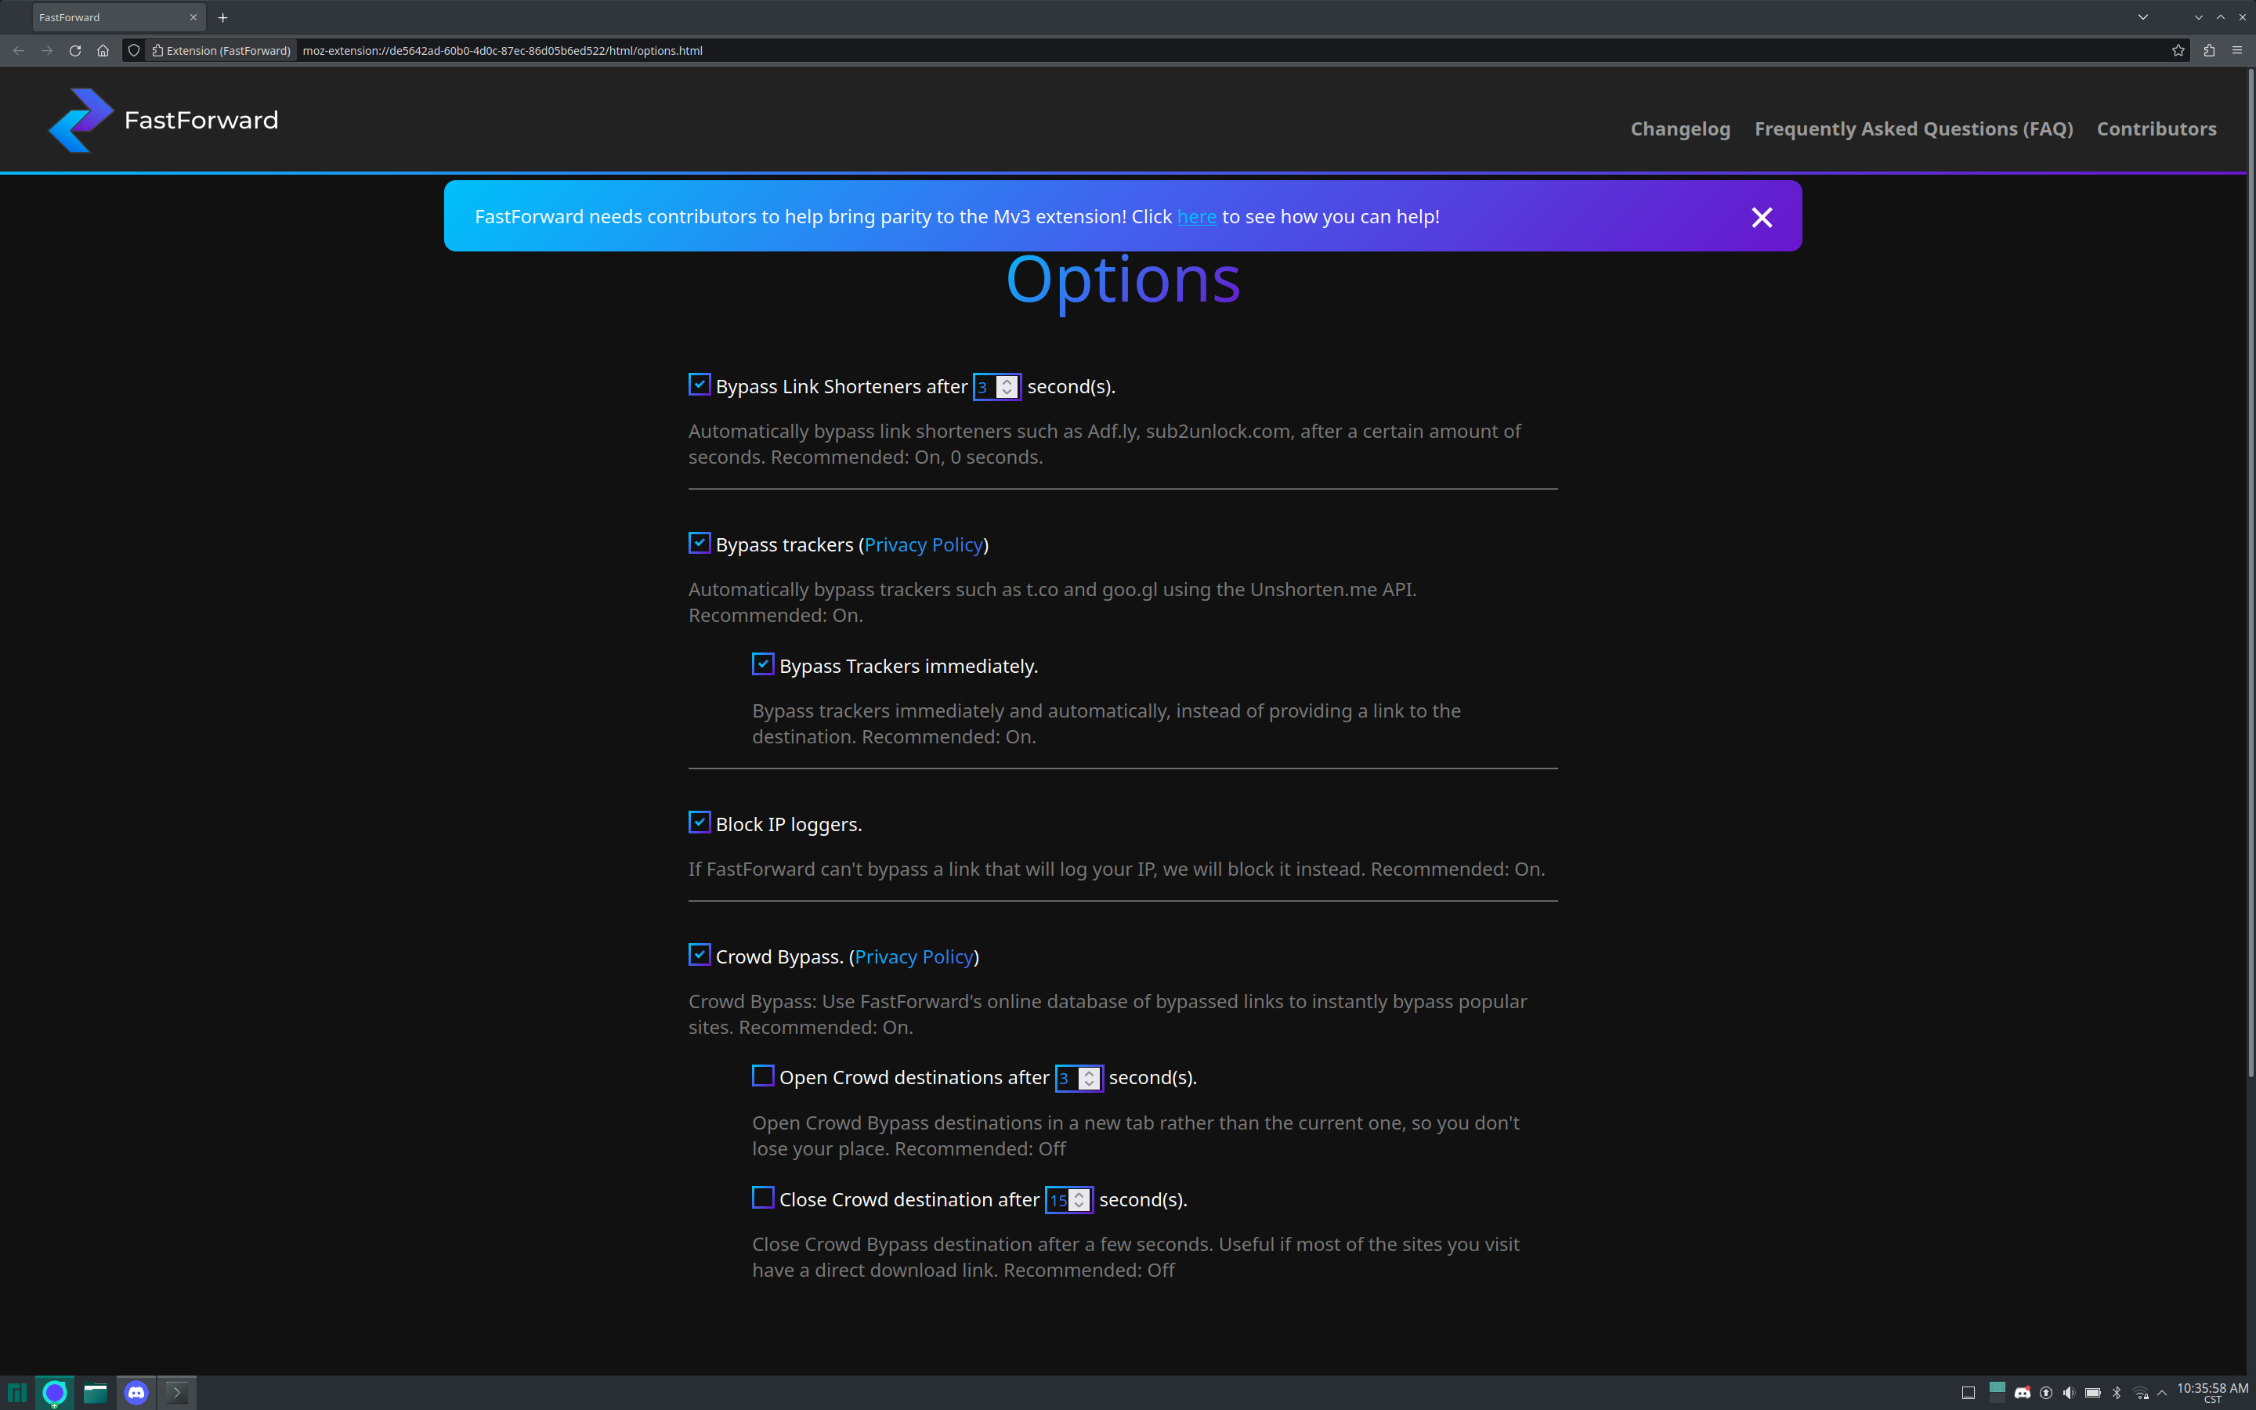Open the system updates tray icon
2256x1410 pixels.
click(2046, 1392)
